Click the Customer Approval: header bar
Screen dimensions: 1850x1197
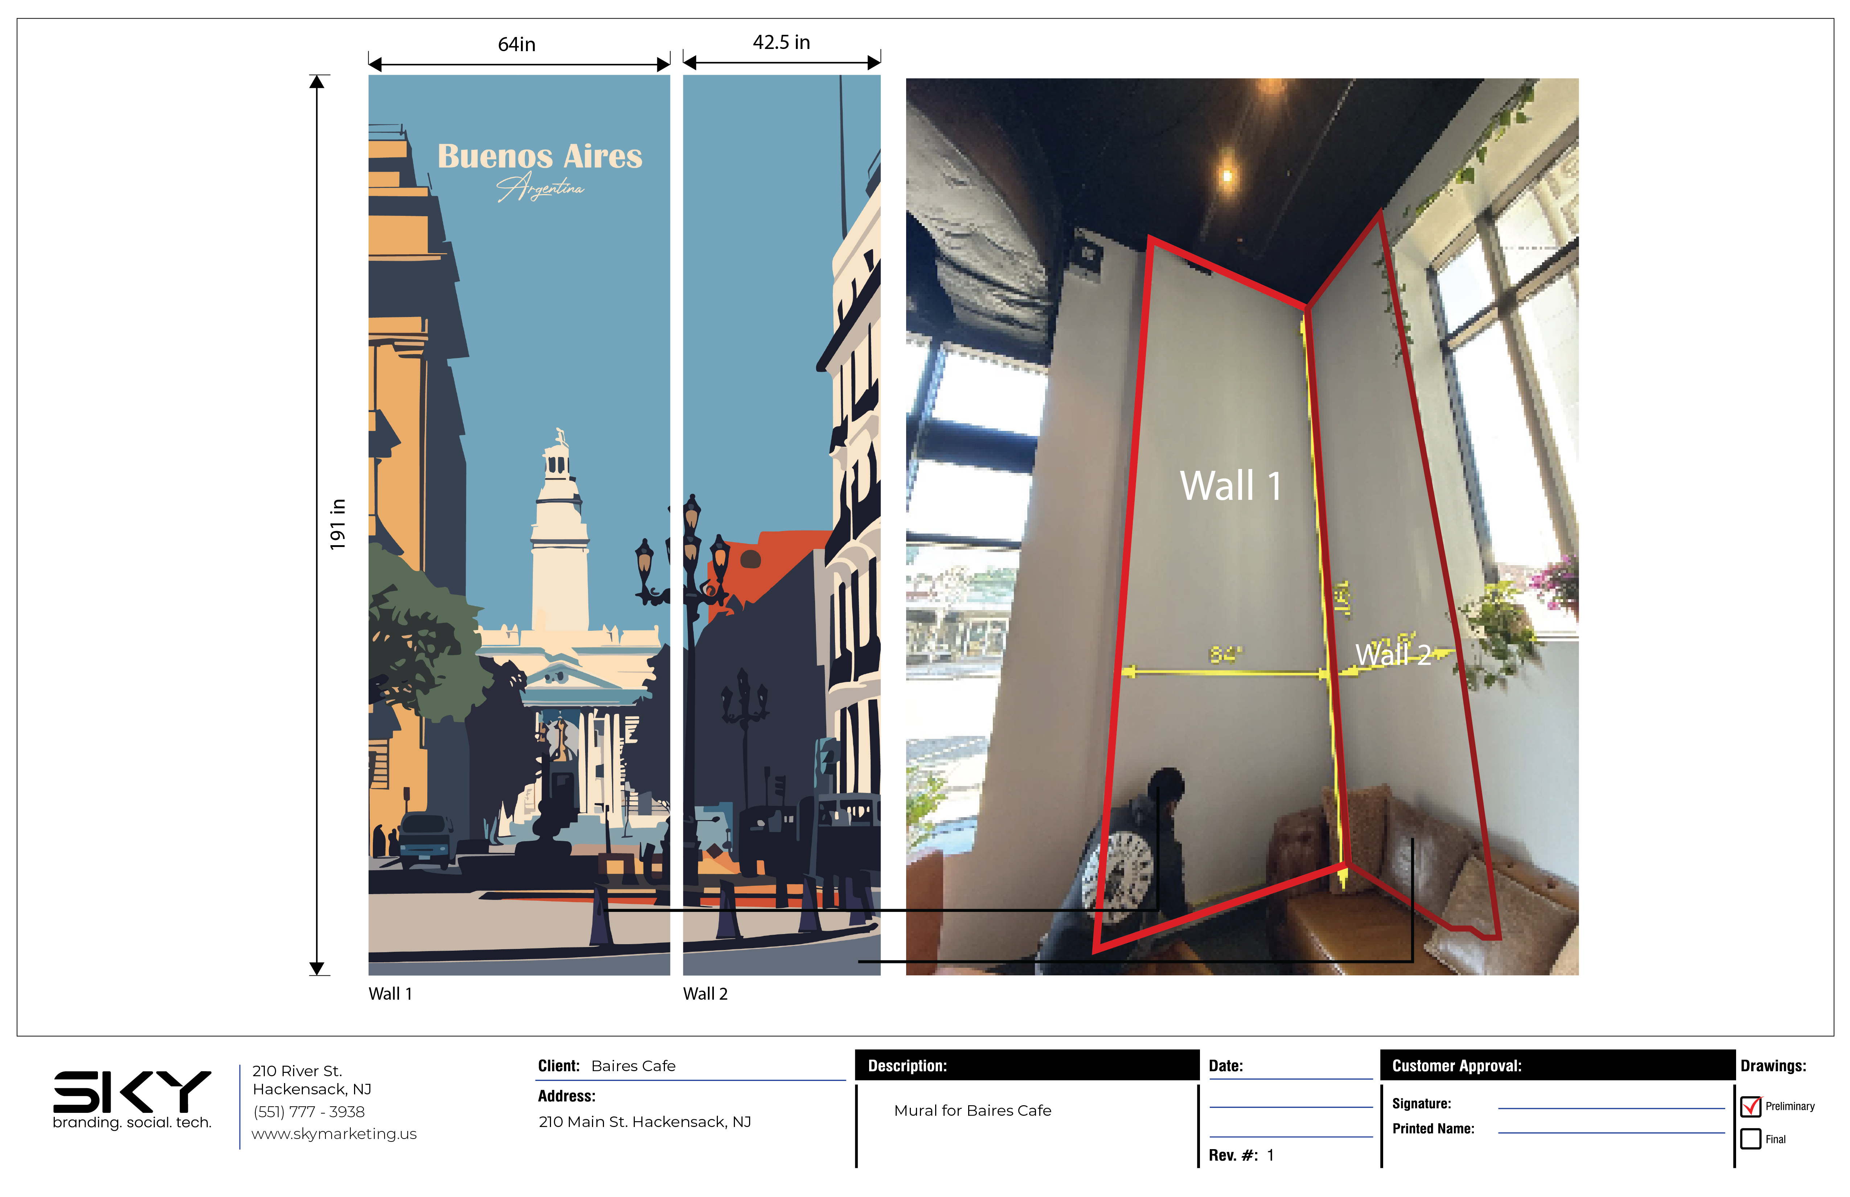(x=1558, y=1065)
